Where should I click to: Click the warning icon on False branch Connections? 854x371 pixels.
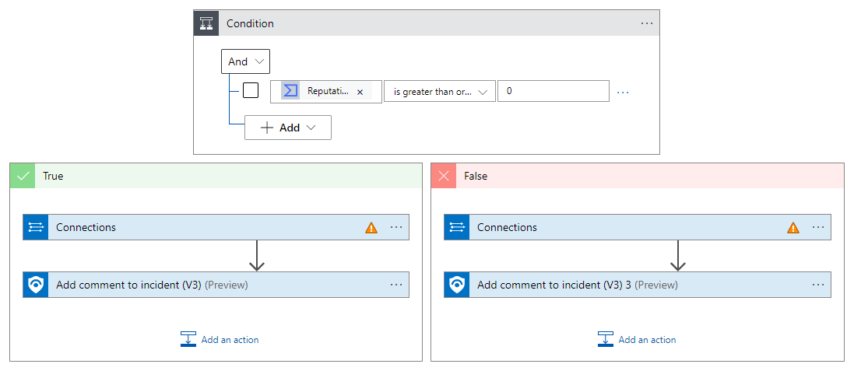tap(793, 228)
